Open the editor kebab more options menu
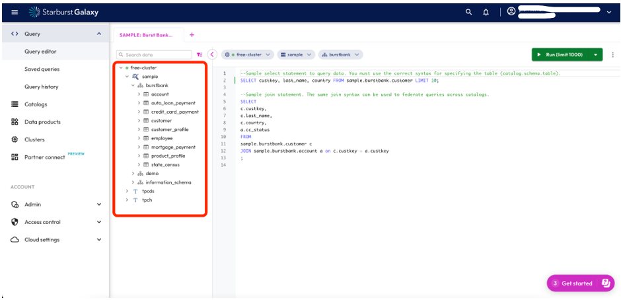Image resolution: width=621 pixels, height=300 pixels. click(612, 55)
